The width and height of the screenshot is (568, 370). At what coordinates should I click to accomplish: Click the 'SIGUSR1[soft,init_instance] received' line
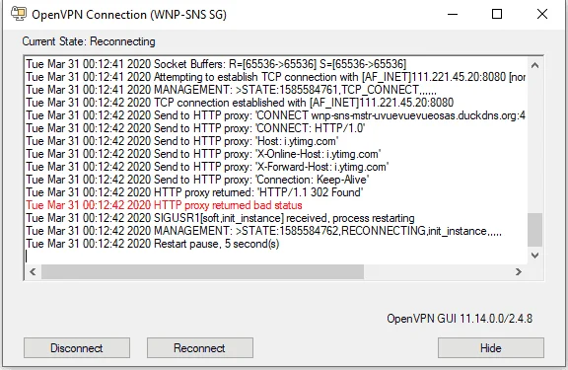point(220,218)
